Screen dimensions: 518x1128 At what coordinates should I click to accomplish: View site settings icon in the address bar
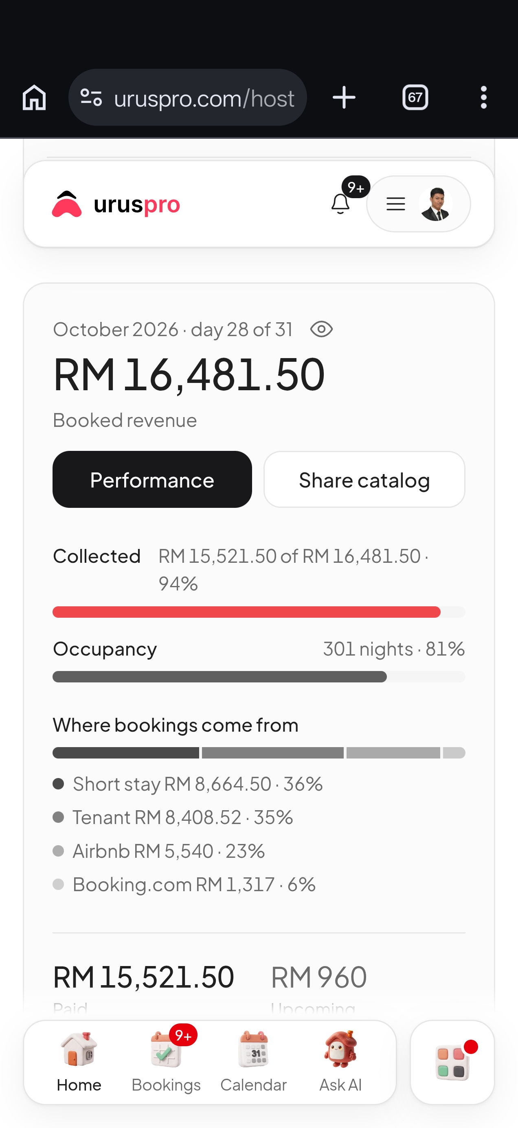click(91, 97)
